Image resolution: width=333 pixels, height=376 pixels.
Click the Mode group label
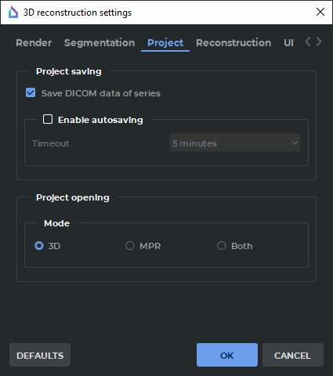[x=57, y=223]
